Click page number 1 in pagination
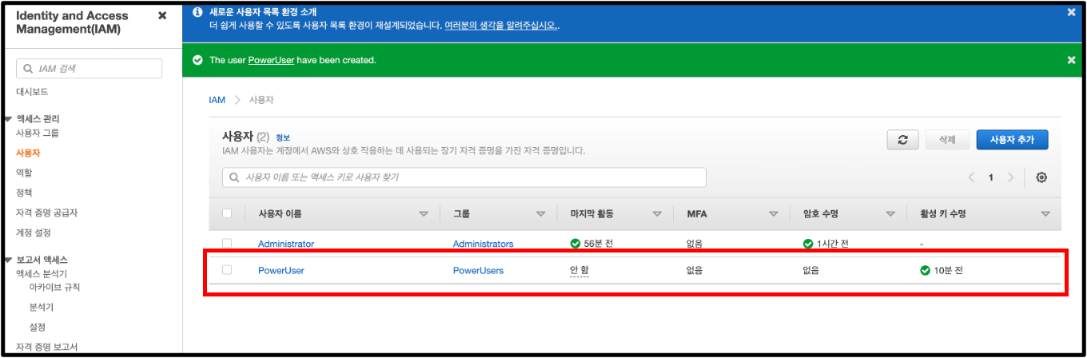This screenshot has width=1087, height=358. pos(991,177)
